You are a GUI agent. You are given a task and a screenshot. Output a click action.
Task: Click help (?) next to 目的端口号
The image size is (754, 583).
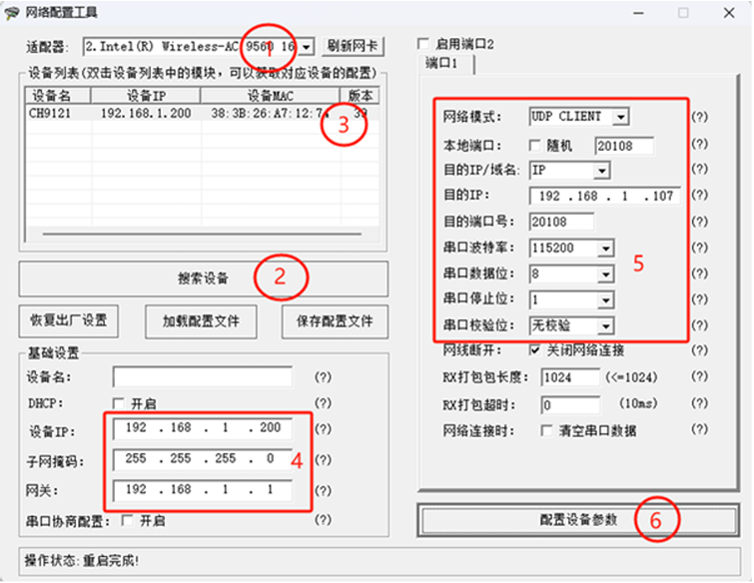[x=700, y=222]
